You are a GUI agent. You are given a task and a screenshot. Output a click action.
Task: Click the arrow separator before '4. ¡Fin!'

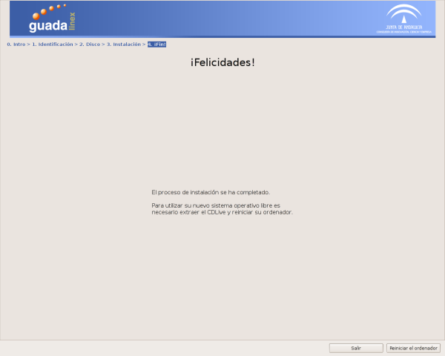pos(144,44)
